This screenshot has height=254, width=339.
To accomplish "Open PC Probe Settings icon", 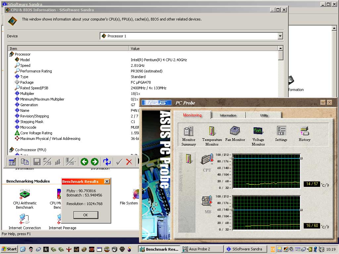I will pos(281,131).
